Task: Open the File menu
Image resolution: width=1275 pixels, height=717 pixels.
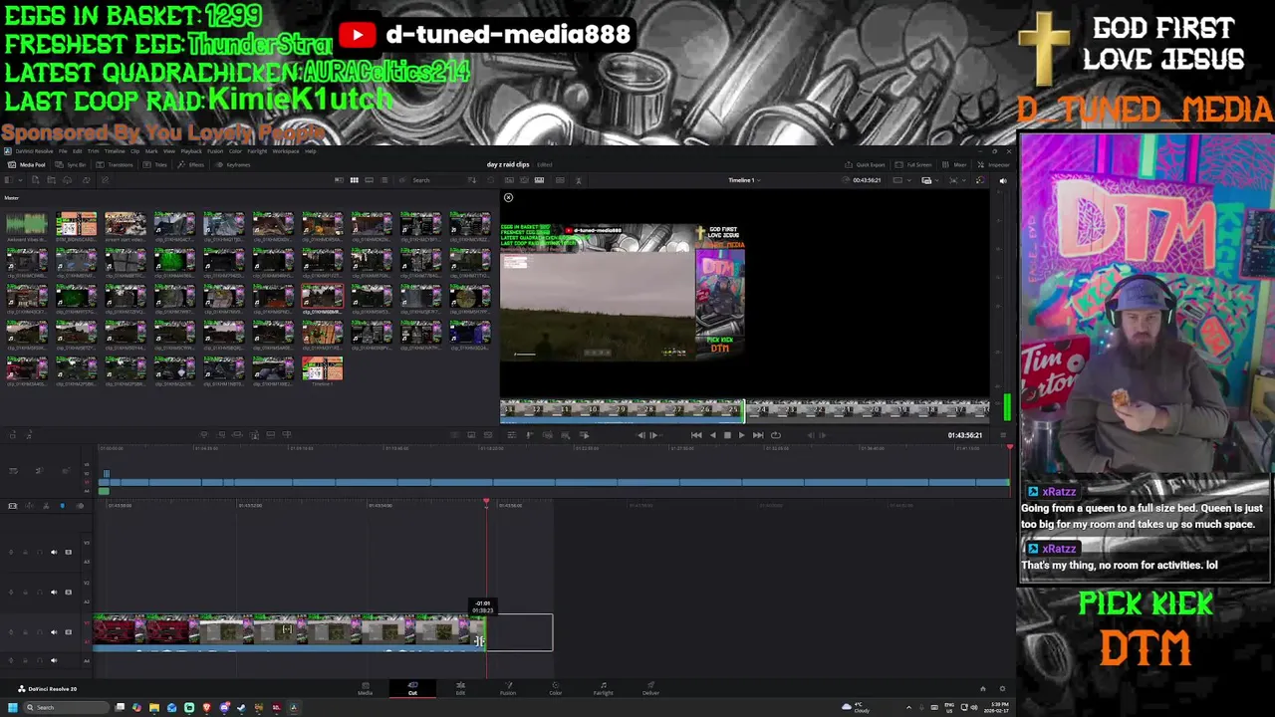Action: (x=63, y=151)
